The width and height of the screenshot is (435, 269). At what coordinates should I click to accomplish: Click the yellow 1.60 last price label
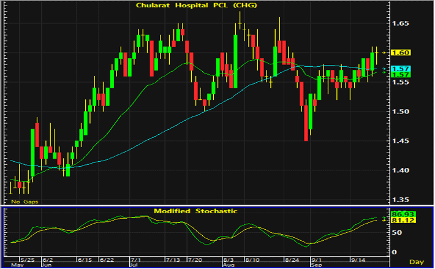pyautogui.click(x=401, y=53)
